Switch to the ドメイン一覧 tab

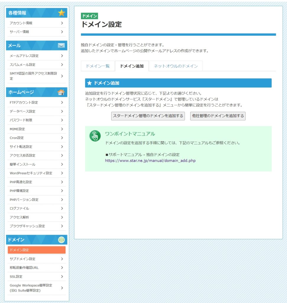point(98,66)
